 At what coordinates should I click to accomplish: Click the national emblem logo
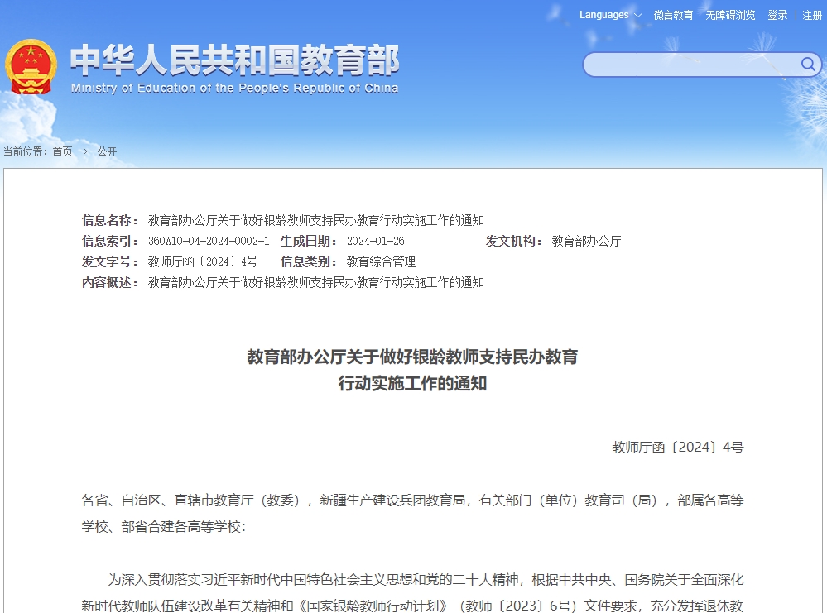click(x=31, y=67)
